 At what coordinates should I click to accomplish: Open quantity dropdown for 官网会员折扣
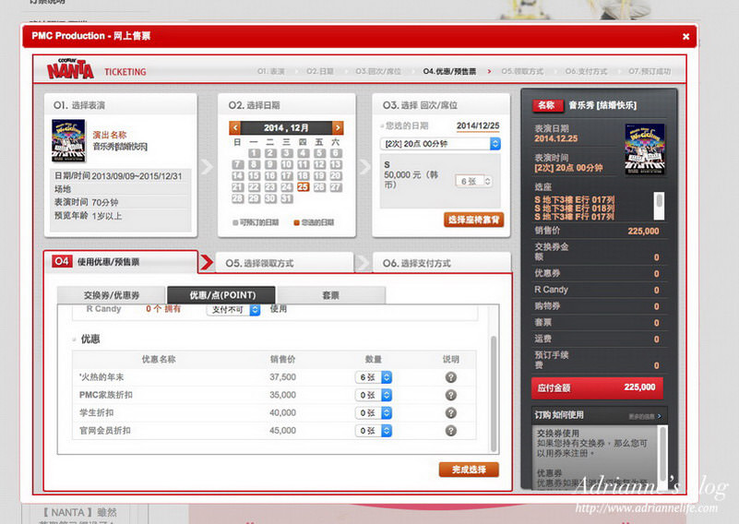[x=374, y=431]
